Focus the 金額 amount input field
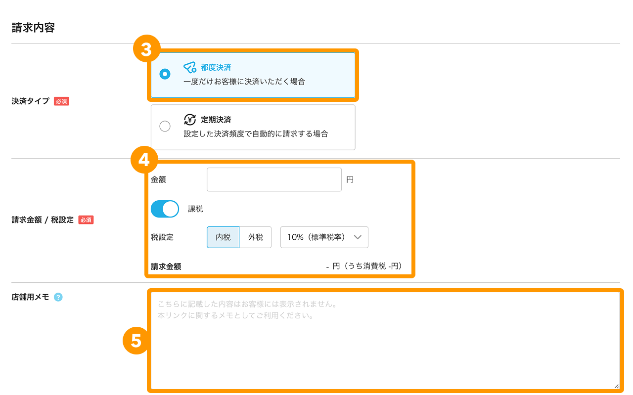Viewport: 633px width, 395px height. tap(274, 179)
